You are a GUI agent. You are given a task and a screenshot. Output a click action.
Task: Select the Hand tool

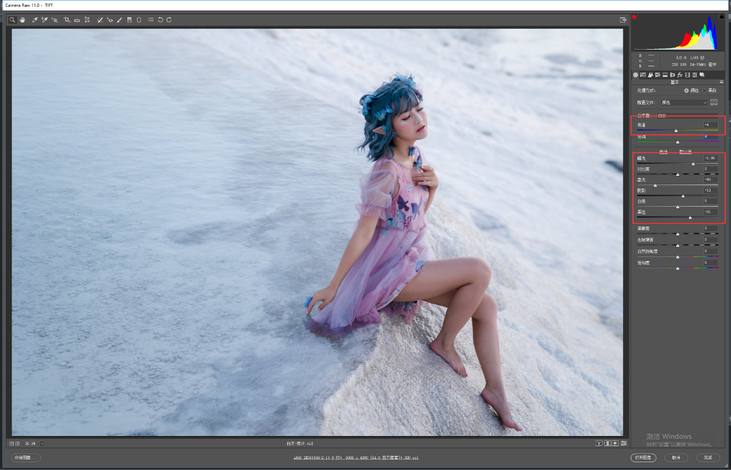coord(22,20)
